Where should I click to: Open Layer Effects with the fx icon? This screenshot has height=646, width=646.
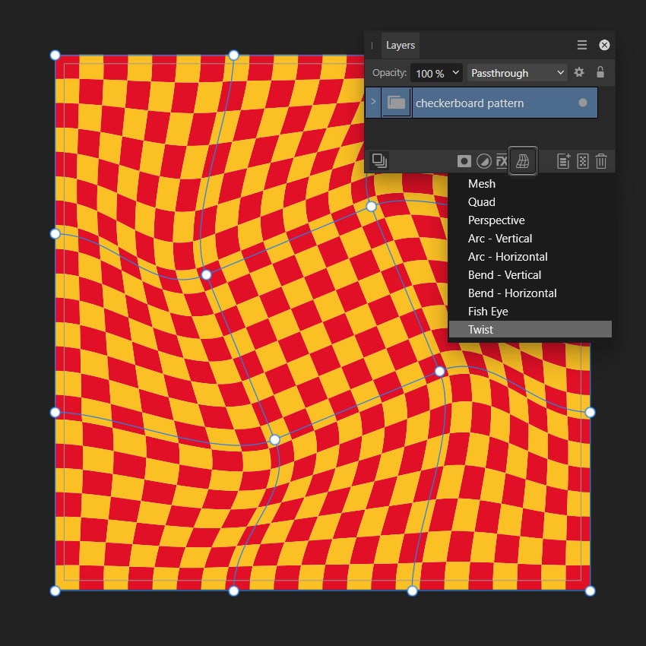click(501, 160)
